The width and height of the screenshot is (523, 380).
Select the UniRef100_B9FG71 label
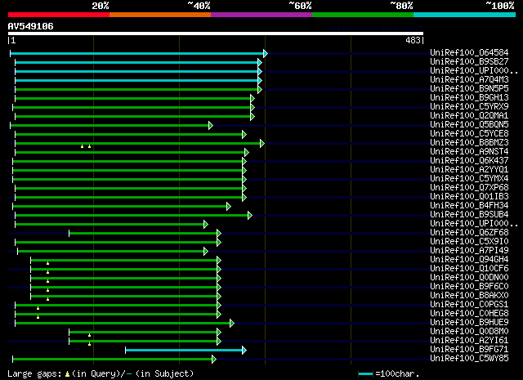[x=469, y=350]
